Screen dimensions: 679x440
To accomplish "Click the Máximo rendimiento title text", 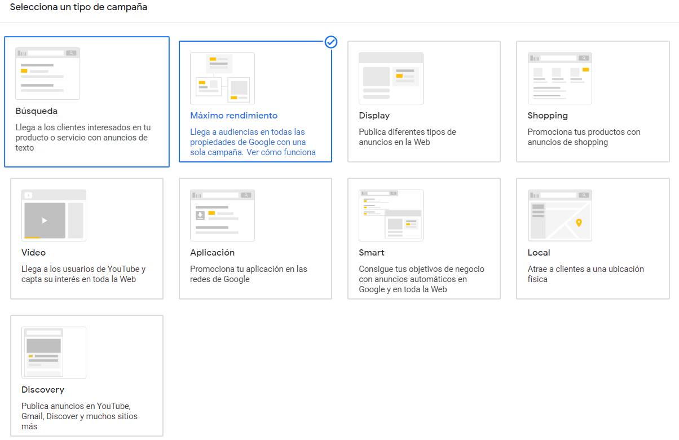I will (x=233, y=116).
